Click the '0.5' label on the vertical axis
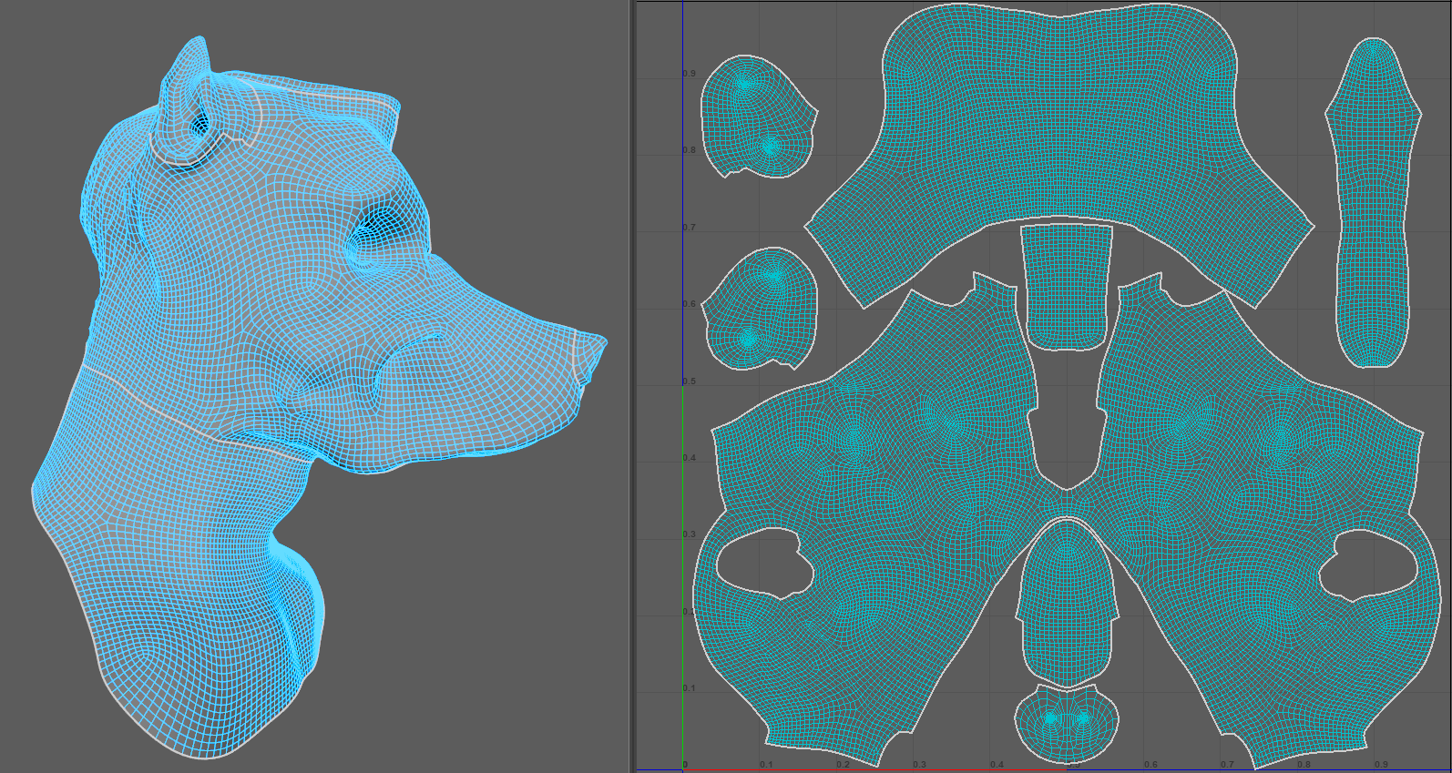The width and height of the screenshot is (1452, 773). coord(690,381)
